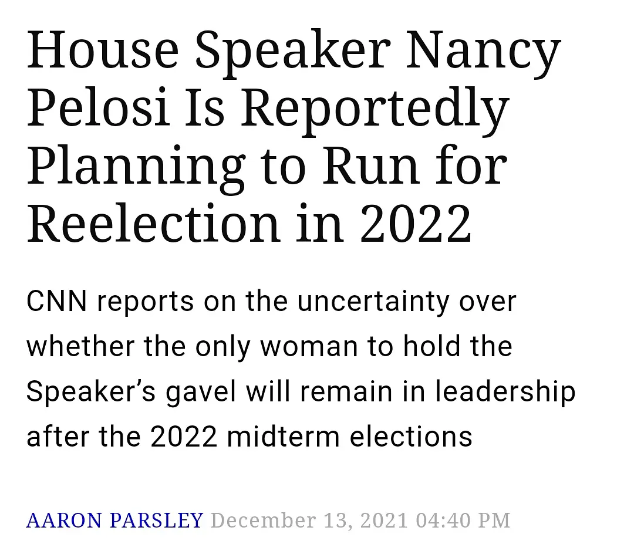Click the word "uncertainty" in the subheading
Image resolution: width=634 pixels, height=551 pixels.
[x=374, y=302]
